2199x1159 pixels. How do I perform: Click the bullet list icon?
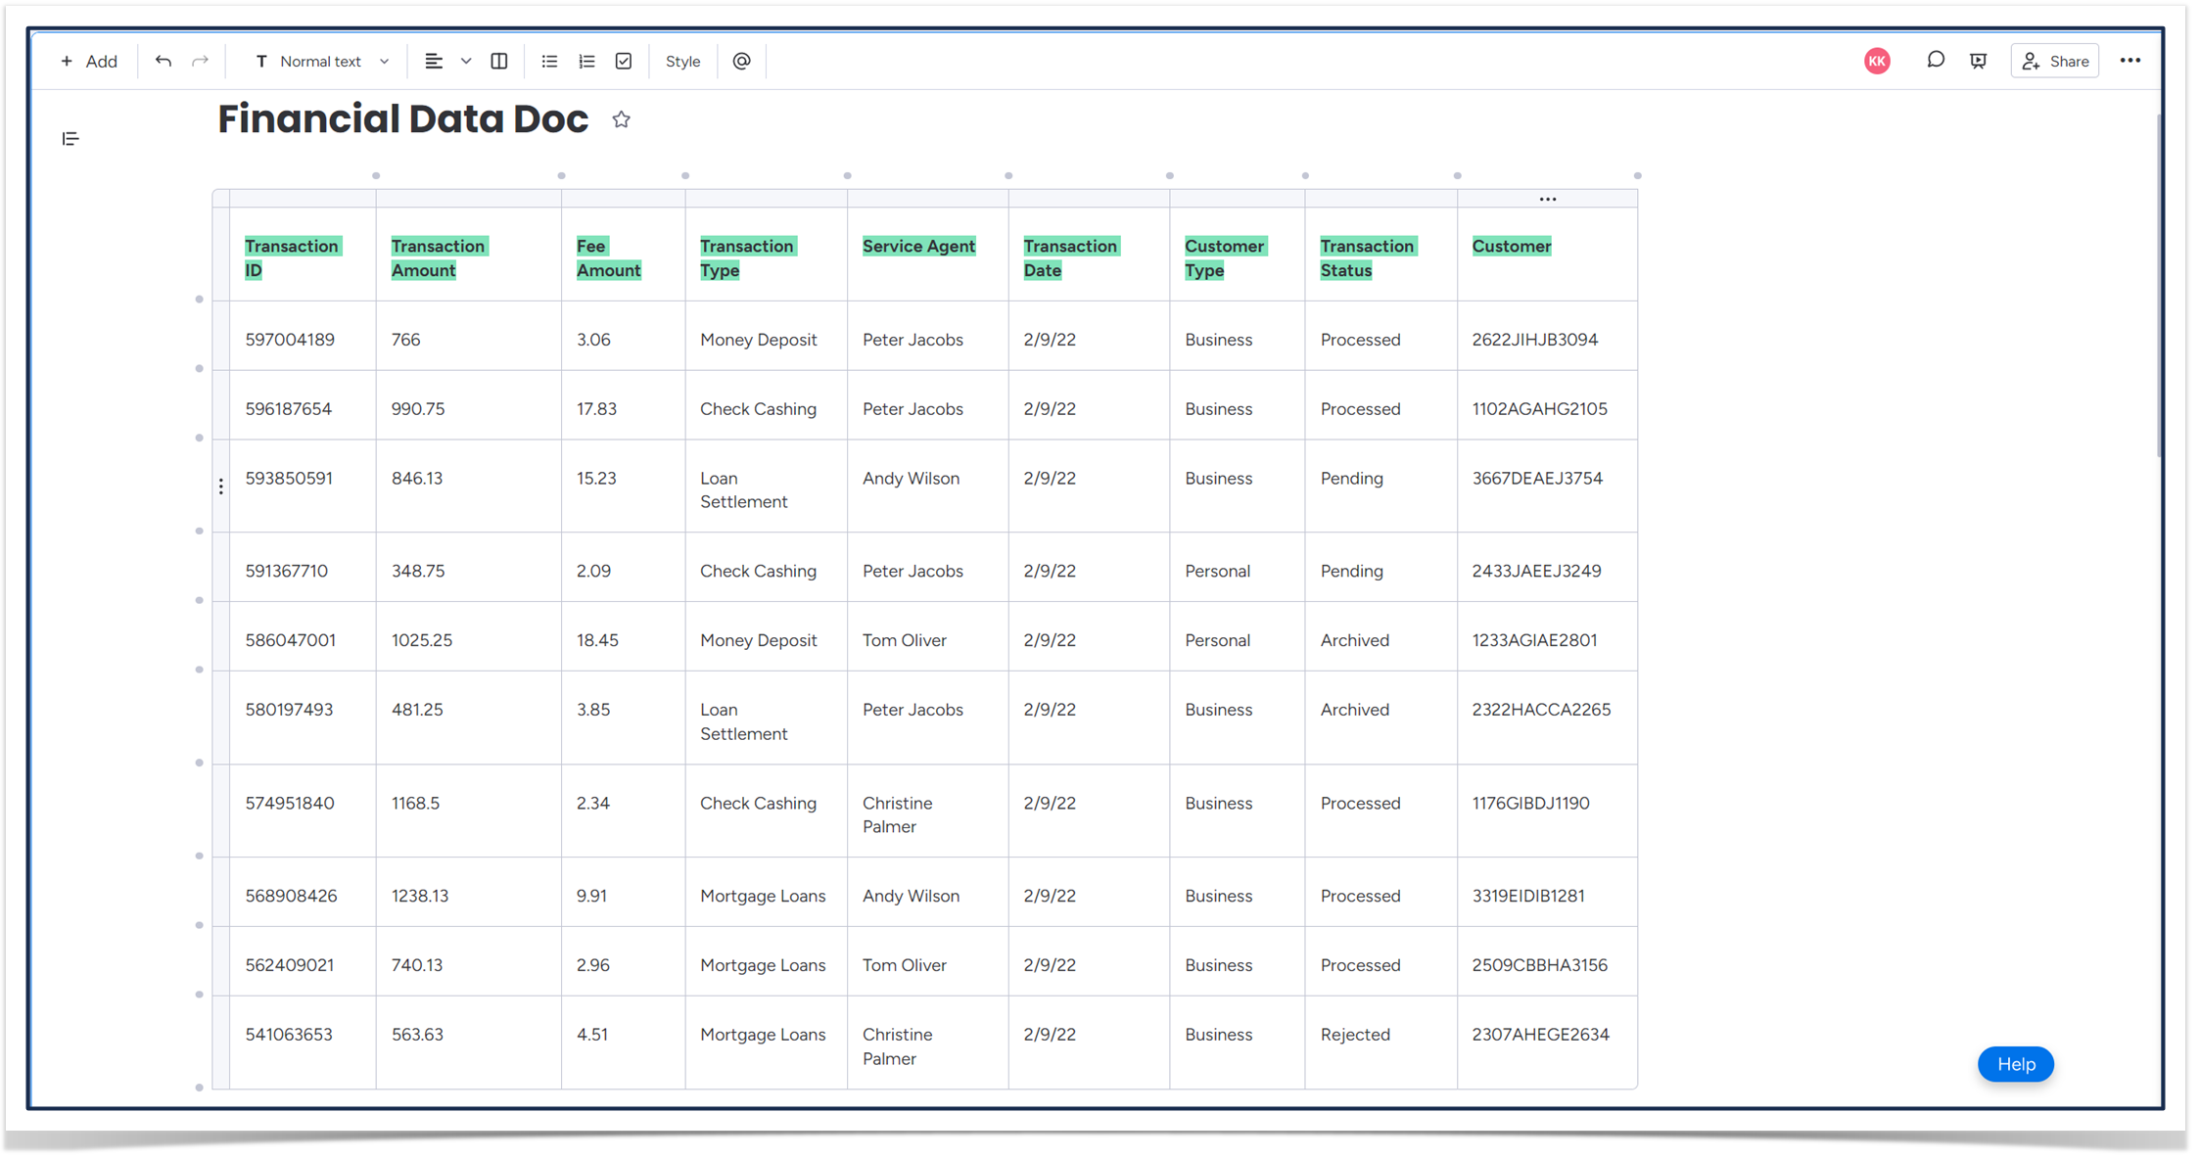click(550, 61)
